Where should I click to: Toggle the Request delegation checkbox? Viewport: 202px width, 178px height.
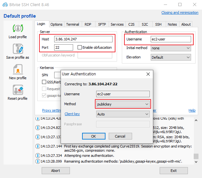tap(44, 89)
